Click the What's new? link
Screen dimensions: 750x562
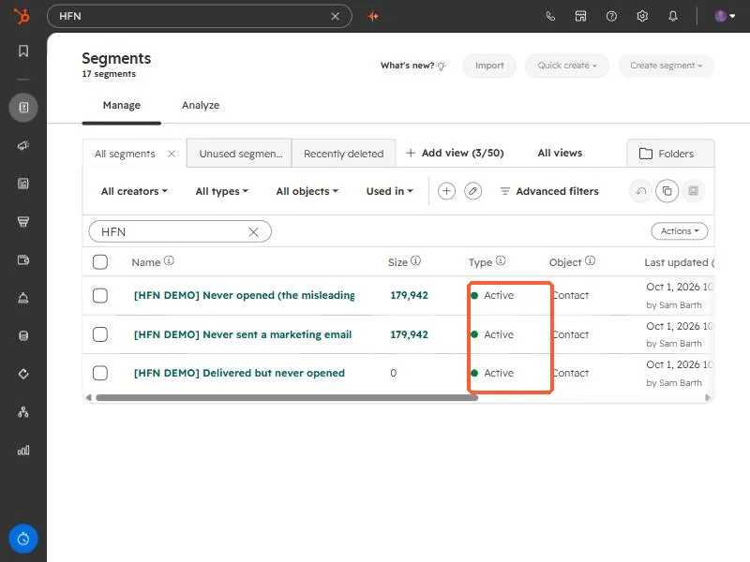coord(412,66)
